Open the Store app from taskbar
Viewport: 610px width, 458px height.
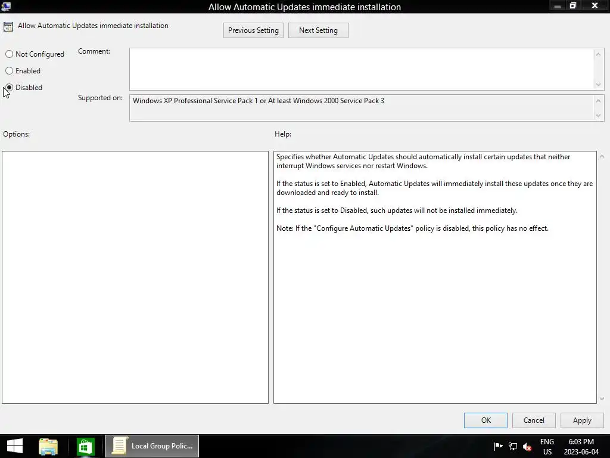(85, 446)
